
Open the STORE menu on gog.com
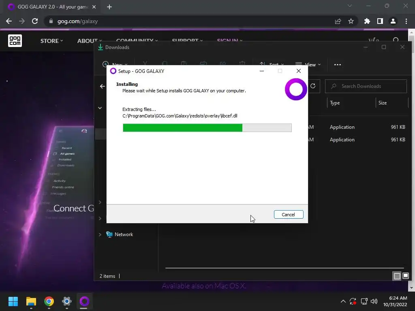(x=51, y=41)
